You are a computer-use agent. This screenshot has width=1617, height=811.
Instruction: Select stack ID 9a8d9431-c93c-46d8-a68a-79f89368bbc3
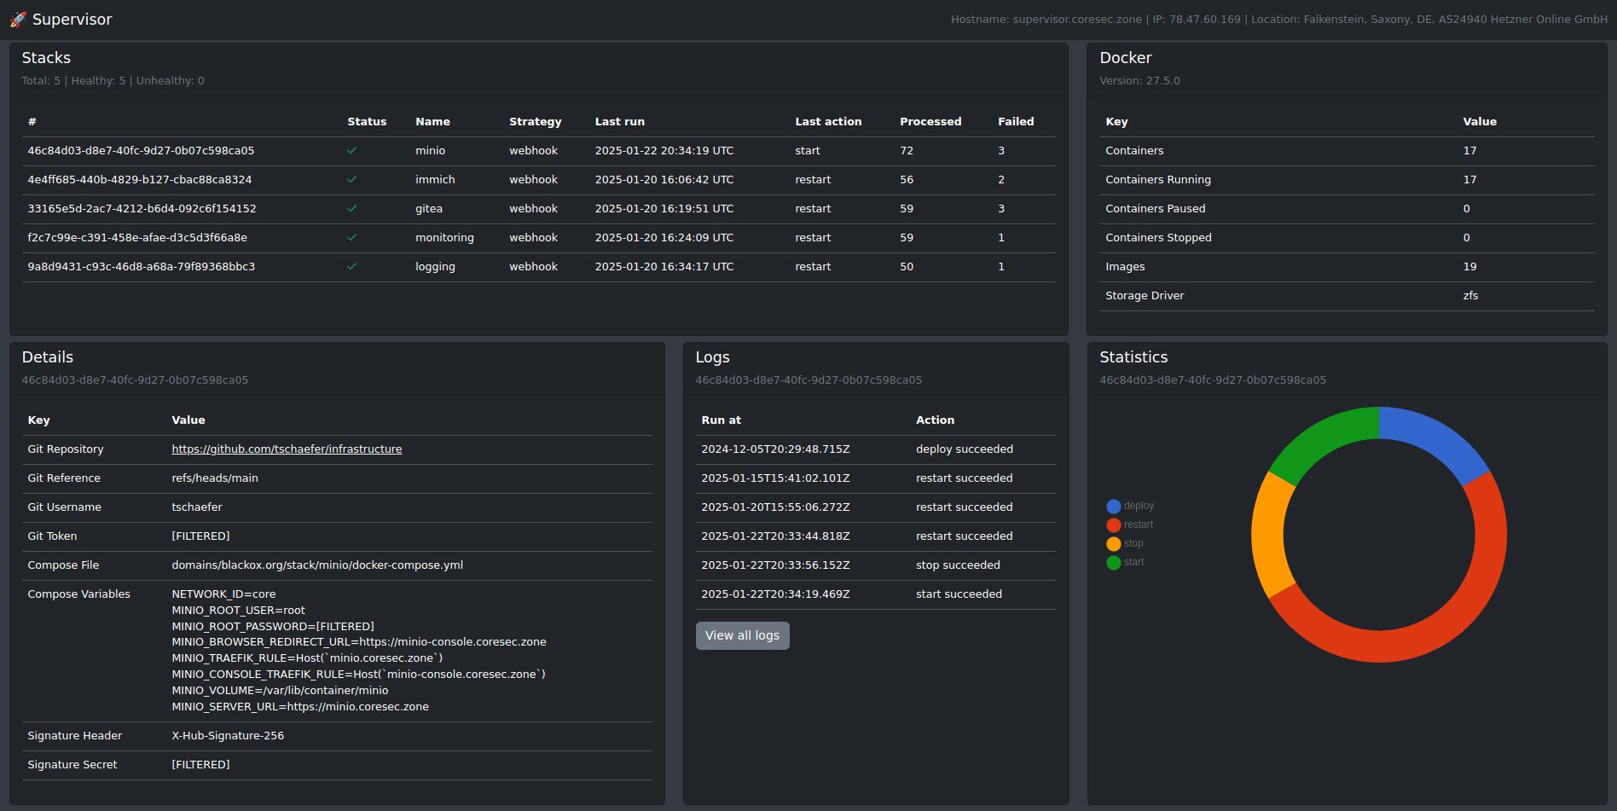pos(142,267)
